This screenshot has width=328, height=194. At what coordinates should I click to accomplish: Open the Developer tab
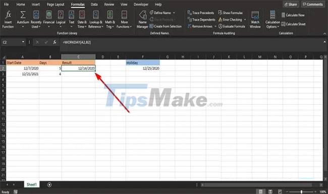tap(141, 4)
